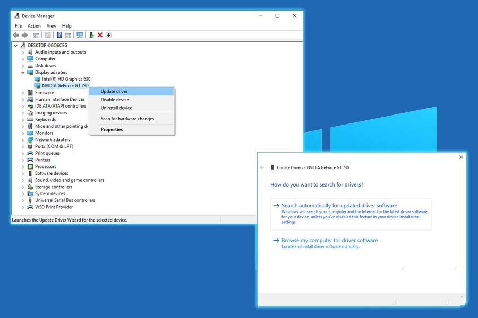
Task: Choose Properties from the context menu
Action: (x=131, y=129)
